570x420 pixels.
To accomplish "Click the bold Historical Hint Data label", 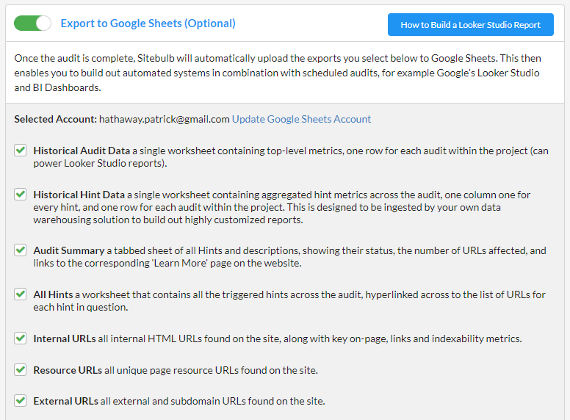I will (79, 195).
